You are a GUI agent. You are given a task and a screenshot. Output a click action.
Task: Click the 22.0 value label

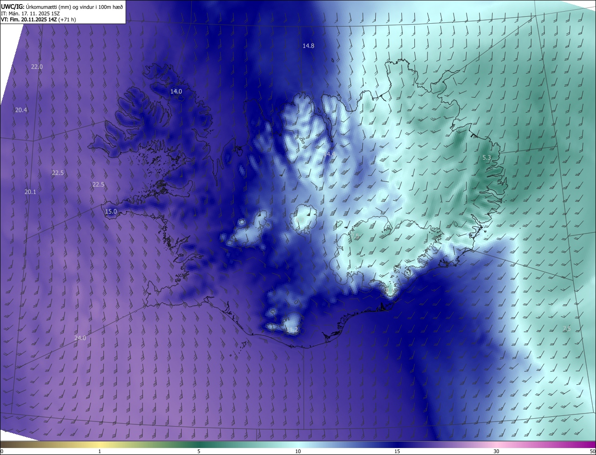click(37, 67)
